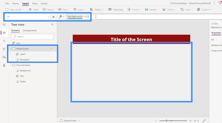Click fit to window expand icon
The width and height of the screenshot is (222, 123).
click(204, 121)
